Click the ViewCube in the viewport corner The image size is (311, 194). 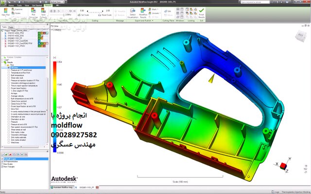300,36
